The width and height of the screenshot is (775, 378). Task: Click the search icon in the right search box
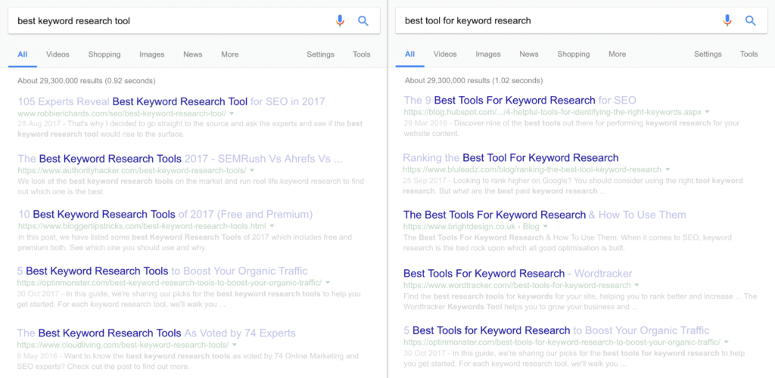(x=751, y=21)
